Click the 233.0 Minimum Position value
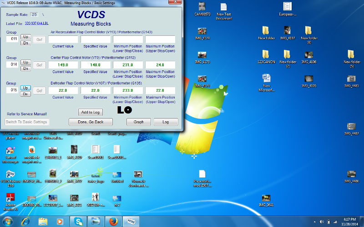Image resolution: width=364 pixels, height=227 pixels. (x=128, y=90)
